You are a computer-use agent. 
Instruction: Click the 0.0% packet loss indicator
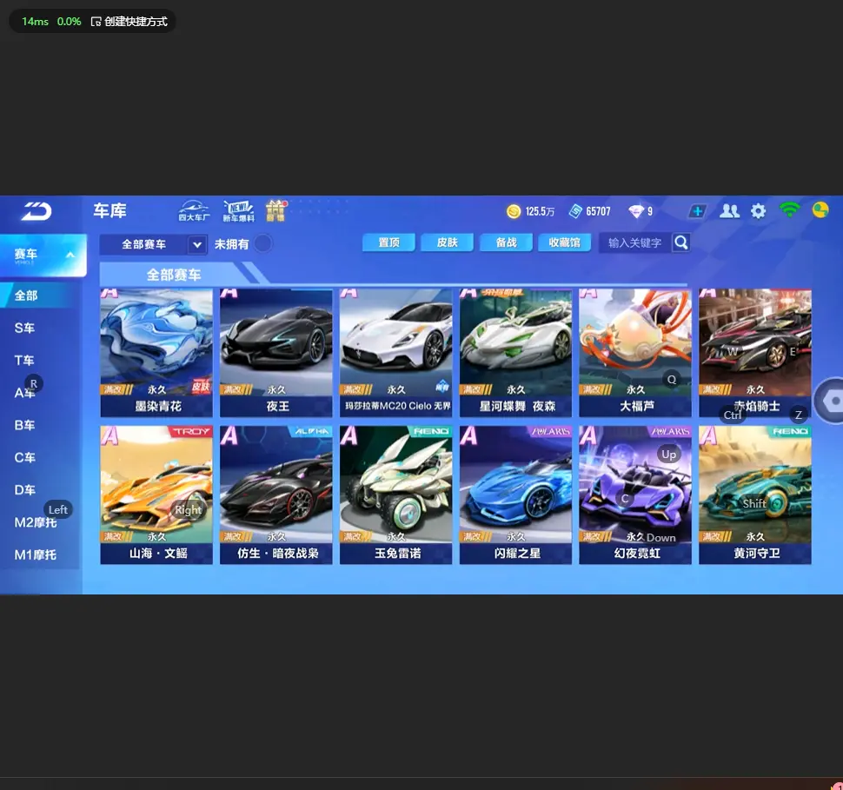coord(70,22)
